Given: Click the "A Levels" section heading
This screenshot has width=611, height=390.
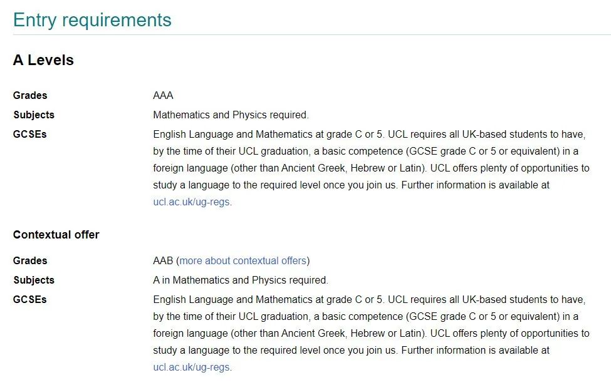Looking at the screenshot, I should click(x=43, y=60).
